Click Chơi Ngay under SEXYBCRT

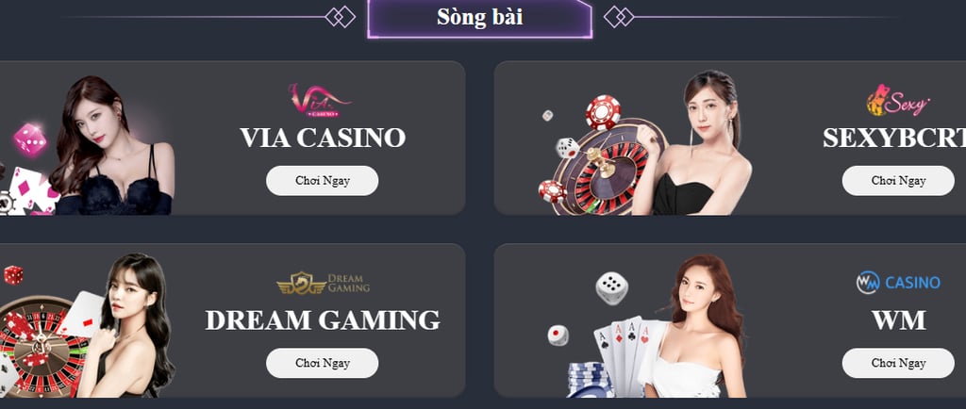point(898,181)
